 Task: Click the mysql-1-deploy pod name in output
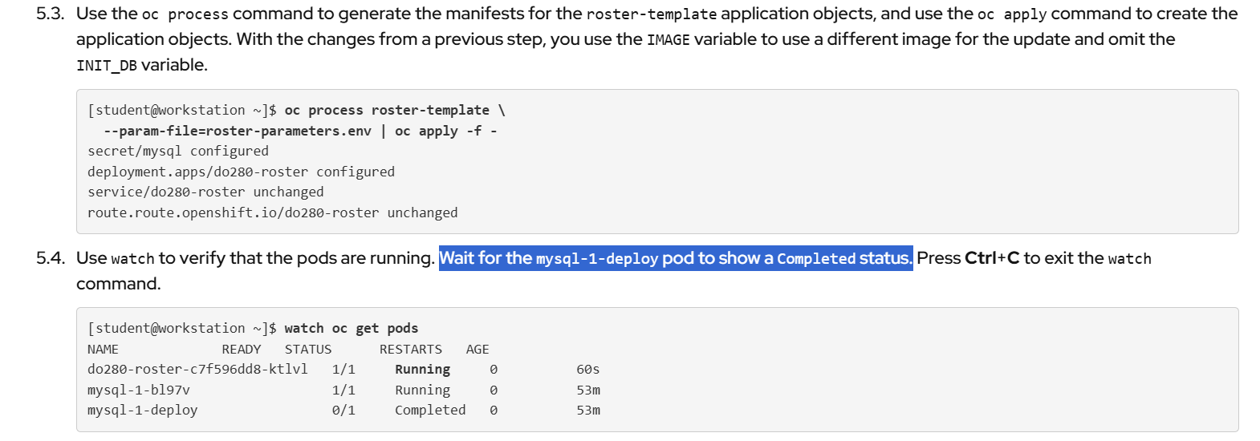142,410
